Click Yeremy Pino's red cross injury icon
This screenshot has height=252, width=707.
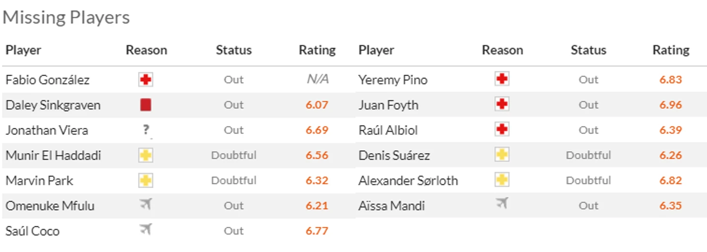(502, 79)
